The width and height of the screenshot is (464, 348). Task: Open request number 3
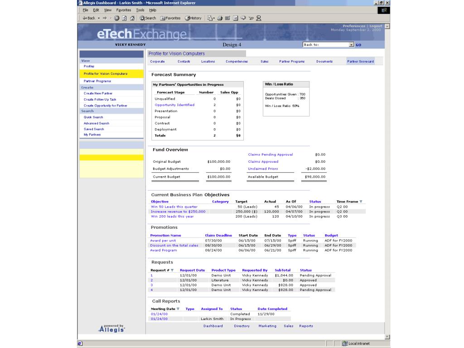coord(151,285)
